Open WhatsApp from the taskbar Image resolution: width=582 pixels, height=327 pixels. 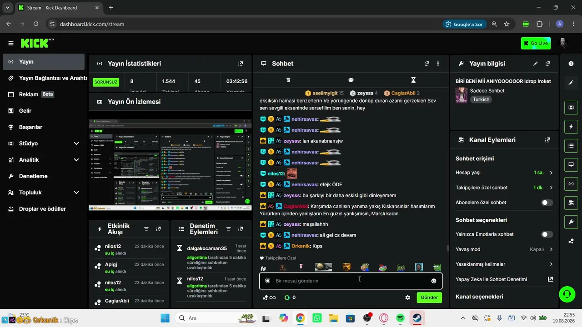pos(317,318)
